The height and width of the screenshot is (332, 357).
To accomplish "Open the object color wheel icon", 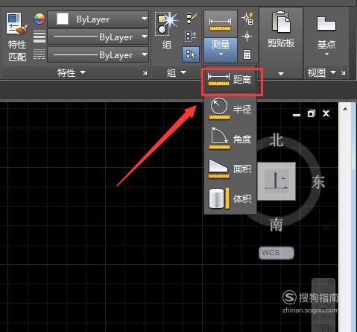I will (40, 19).
